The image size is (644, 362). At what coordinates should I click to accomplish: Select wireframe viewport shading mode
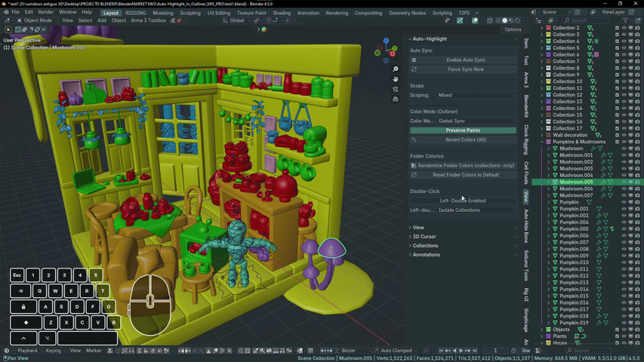click(498, 20)
